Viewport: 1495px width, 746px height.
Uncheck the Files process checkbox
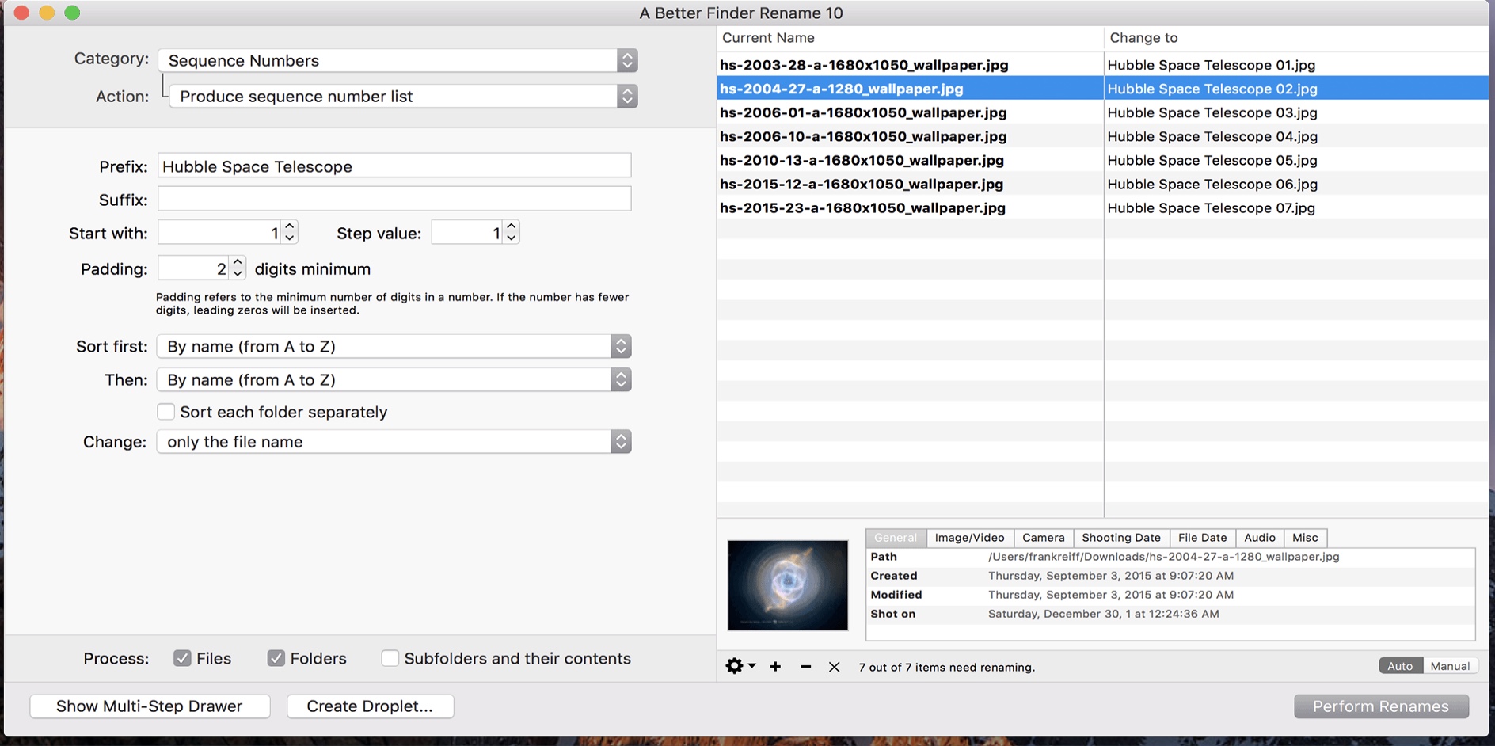click(x=182, y=658)
